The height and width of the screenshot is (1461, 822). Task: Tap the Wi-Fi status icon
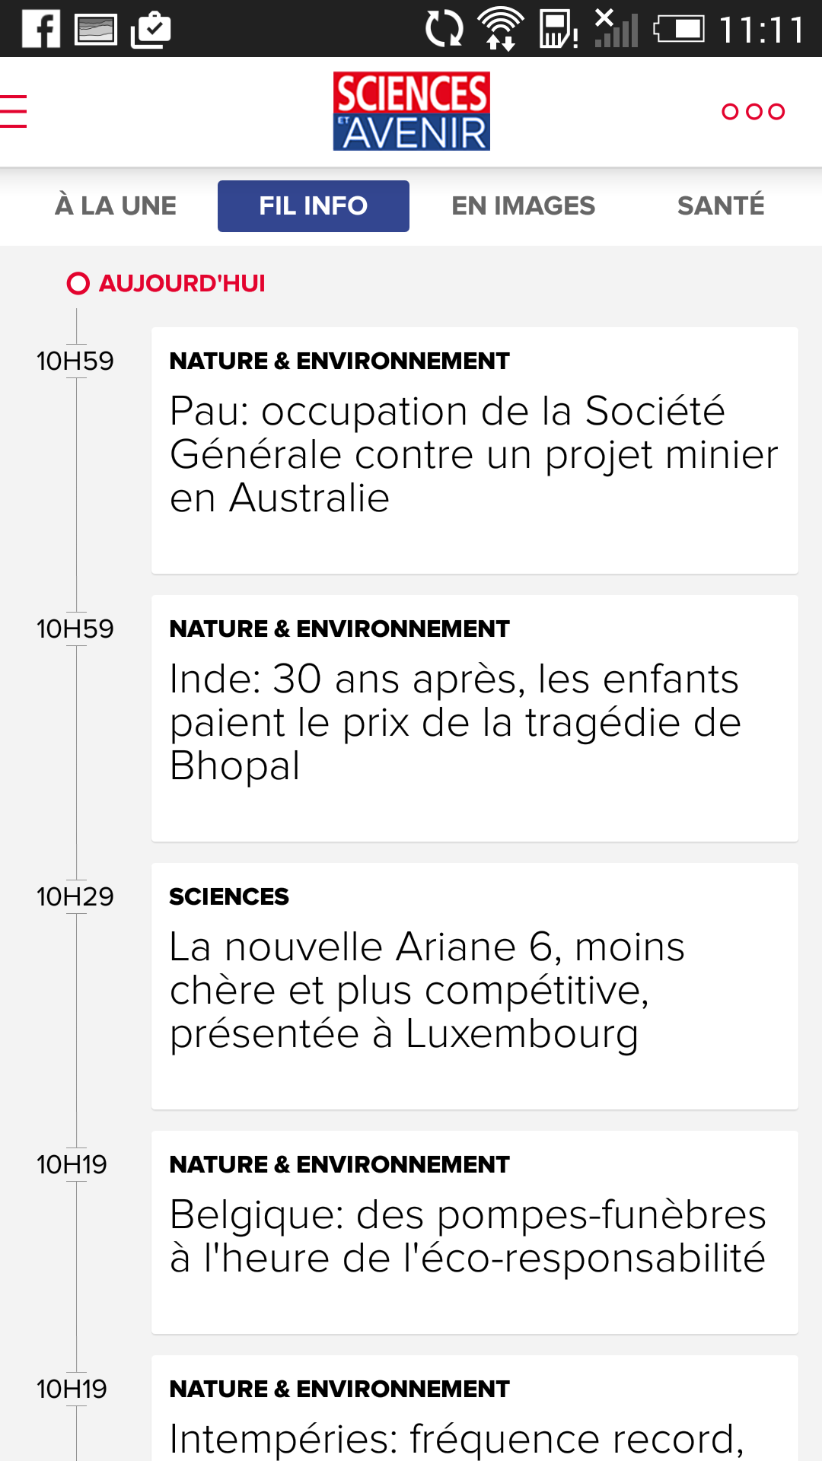(x=500, y=30)
